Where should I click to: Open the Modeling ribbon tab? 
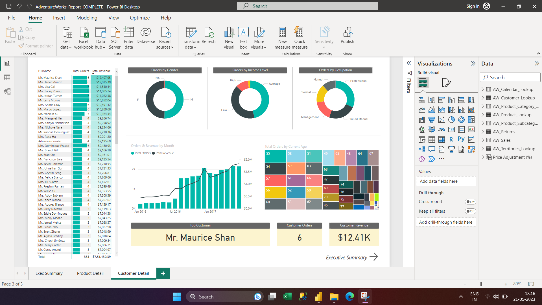(x=87, y=18)
